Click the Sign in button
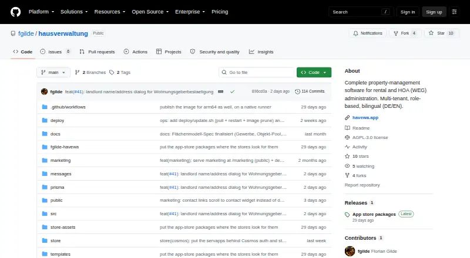The height and width of the screenshot is (258, 470). click(408, 12)
